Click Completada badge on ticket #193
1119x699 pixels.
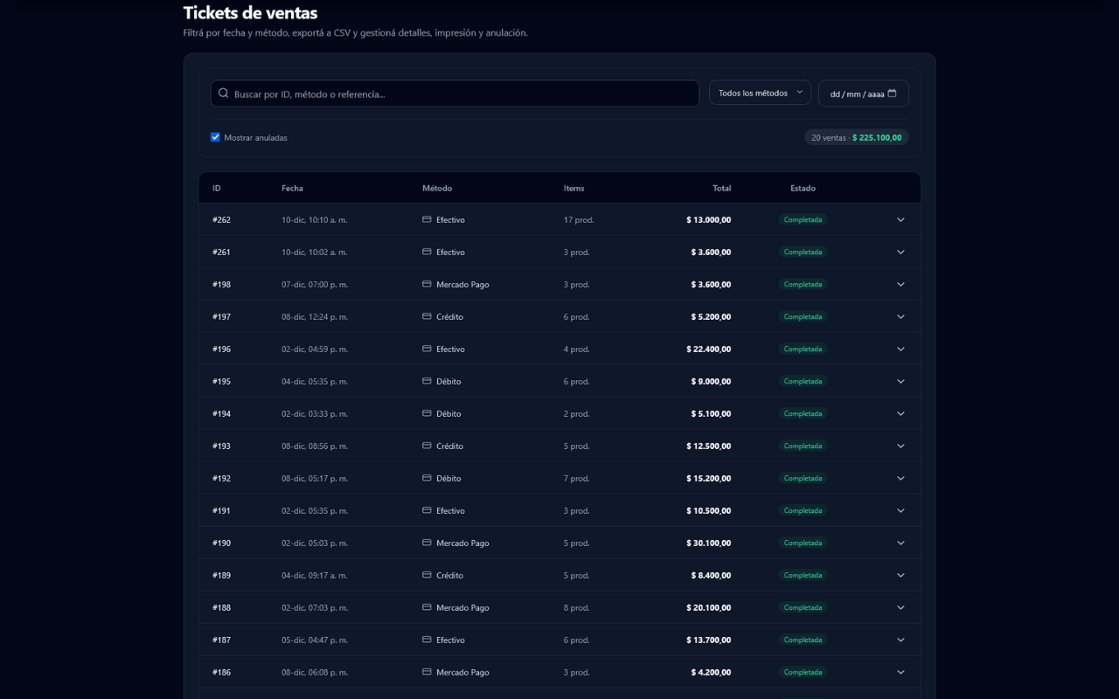tap(803, 446)
